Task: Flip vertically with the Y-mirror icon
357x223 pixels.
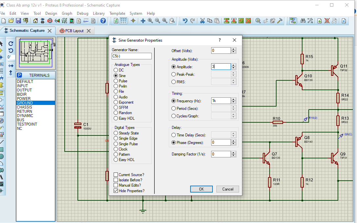Action: 11,73
